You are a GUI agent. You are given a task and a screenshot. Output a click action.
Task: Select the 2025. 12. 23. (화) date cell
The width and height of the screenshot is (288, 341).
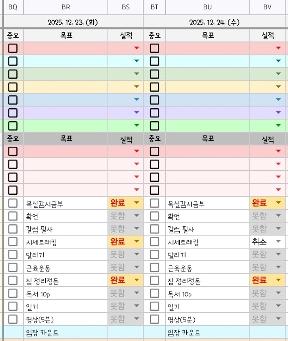click(x=73, y=23)
